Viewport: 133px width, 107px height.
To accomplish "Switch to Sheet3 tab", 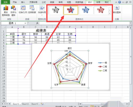I will pyautogui.click(x=35, y=104).
